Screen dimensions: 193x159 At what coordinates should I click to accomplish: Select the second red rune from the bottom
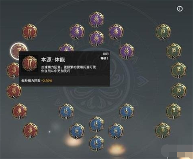pos(19,111)
